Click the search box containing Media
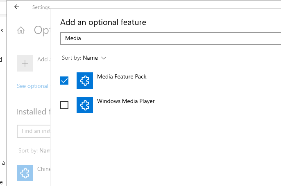The image size is (281, 186). (170, 38)
